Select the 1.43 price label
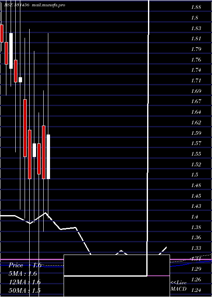Image resolution: width=212 pixels, height=297 pixels. point(196,206)
